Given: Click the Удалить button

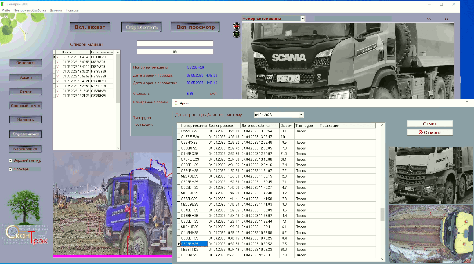Looking at the screenshot, I should click(26, 120).
